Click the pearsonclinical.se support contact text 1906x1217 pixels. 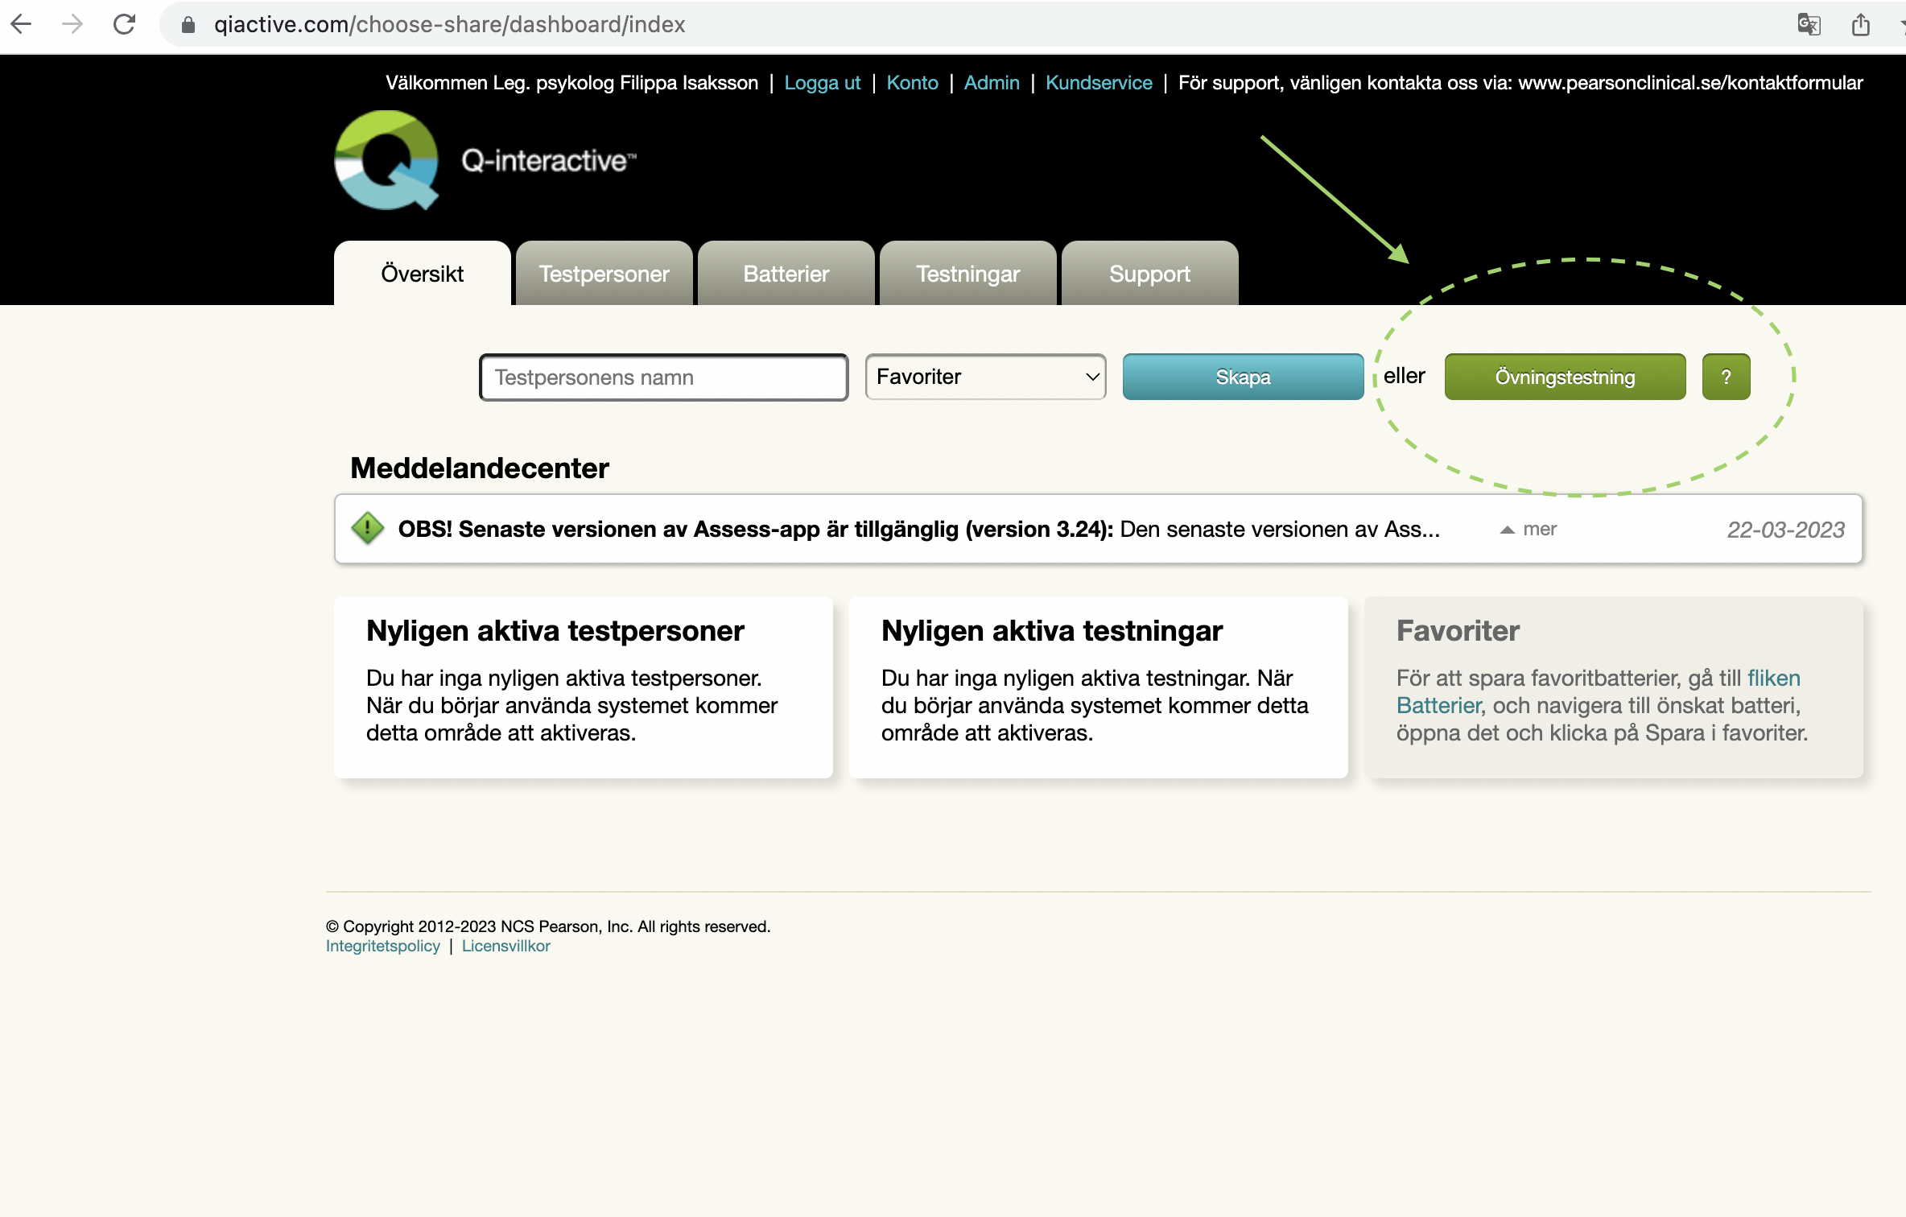click(1520, 83)
